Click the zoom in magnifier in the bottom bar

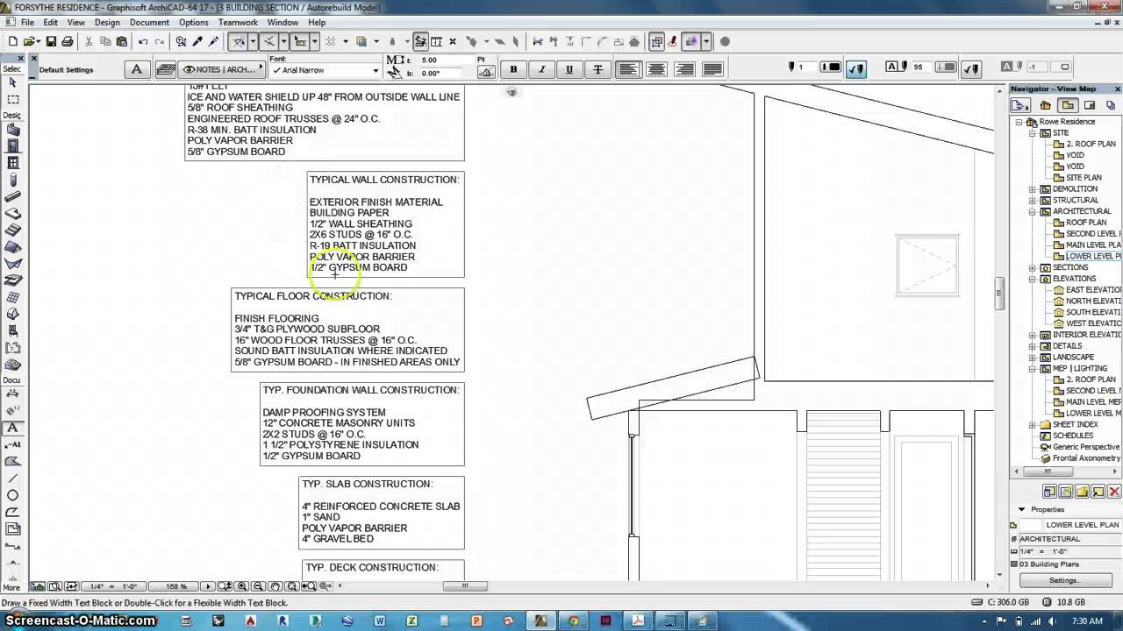click(242, 586)
